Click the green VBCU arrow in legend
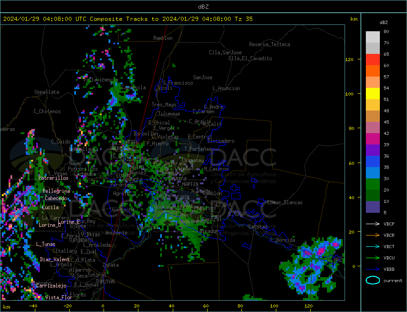The width and height of the screenshot is (407, 312). pos(373,258)
